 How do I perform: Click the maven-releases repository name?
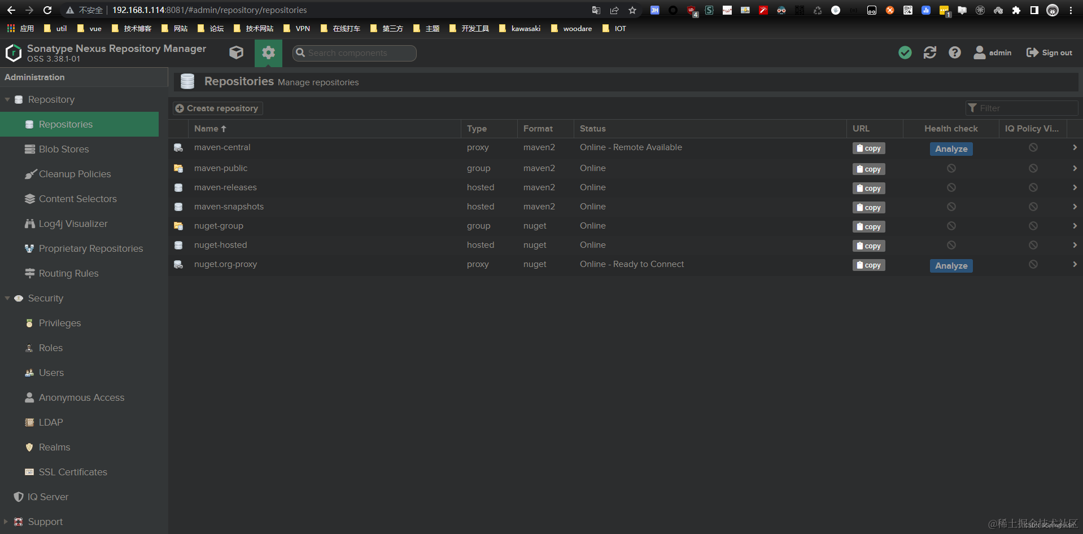pos(225,187)
